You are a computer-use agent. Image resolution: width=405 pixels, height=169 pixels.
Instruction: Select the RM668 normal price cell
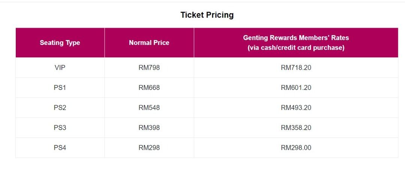(149, 88)
